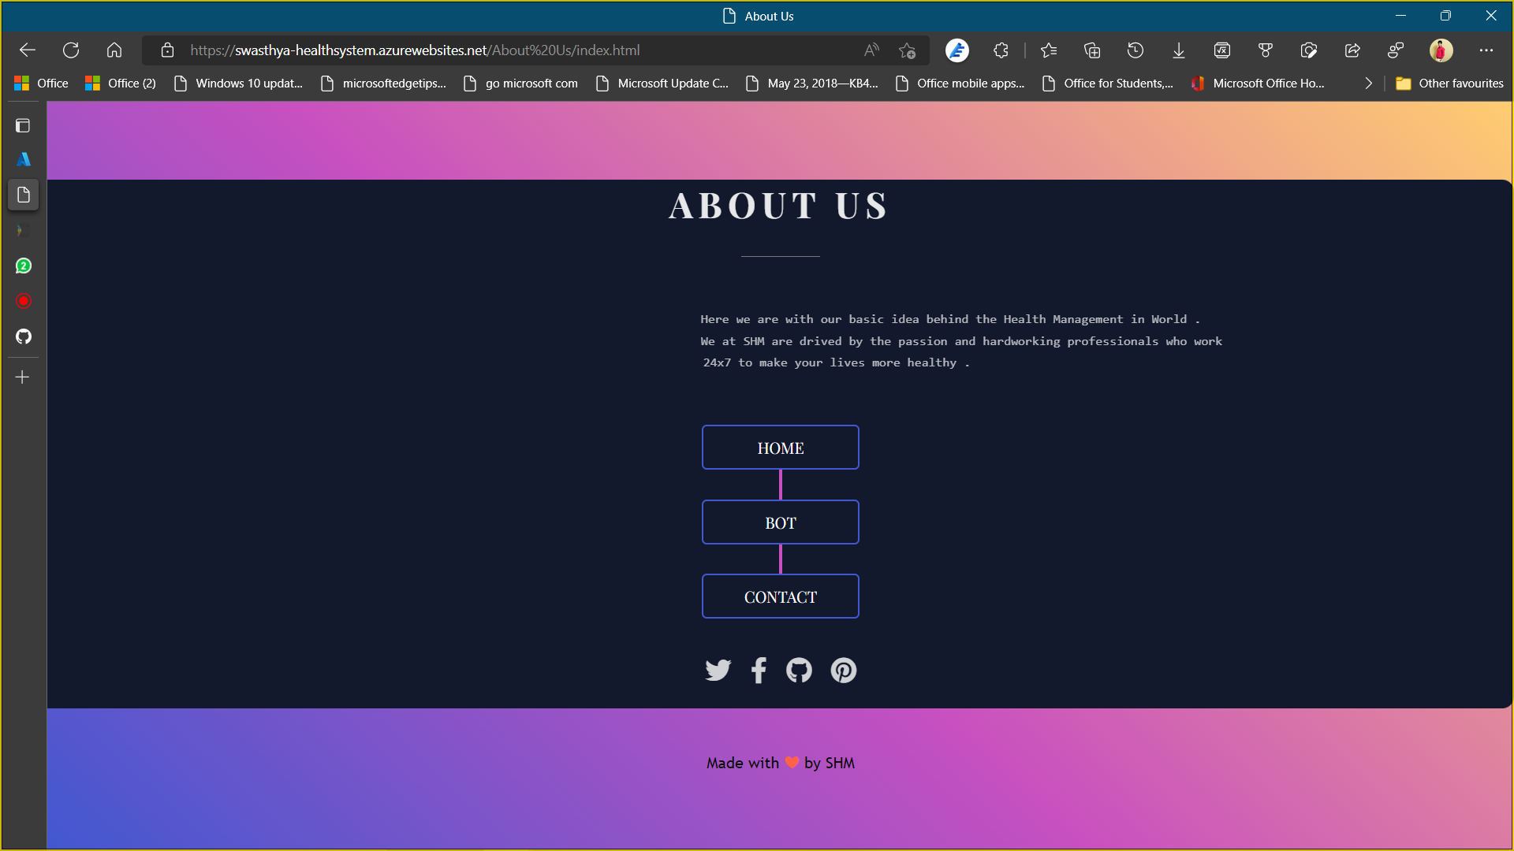Viewport: 1514px width, 851px height.
Task: Open the browser home page
Action: (x=114, y=50)
